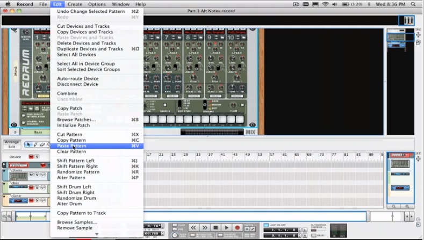
Task: Toggle the Loop On/Off button
Action: (265, 225)
